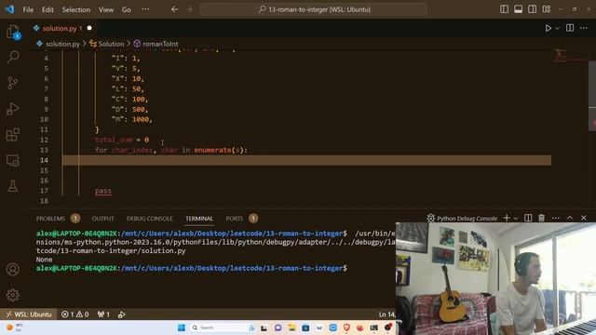Split the terminal panel

(528, 218)
